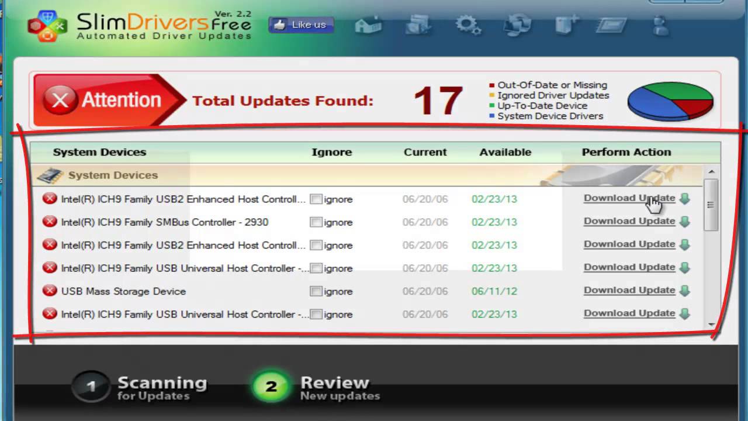Download Update for ICH9 SMBus Controller

pos(629,221)
